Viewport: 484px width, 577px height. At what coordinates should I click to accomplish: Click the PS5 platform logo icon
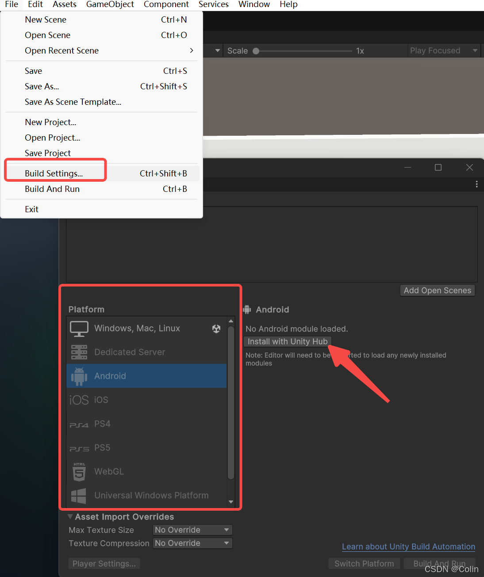[79, 449]
